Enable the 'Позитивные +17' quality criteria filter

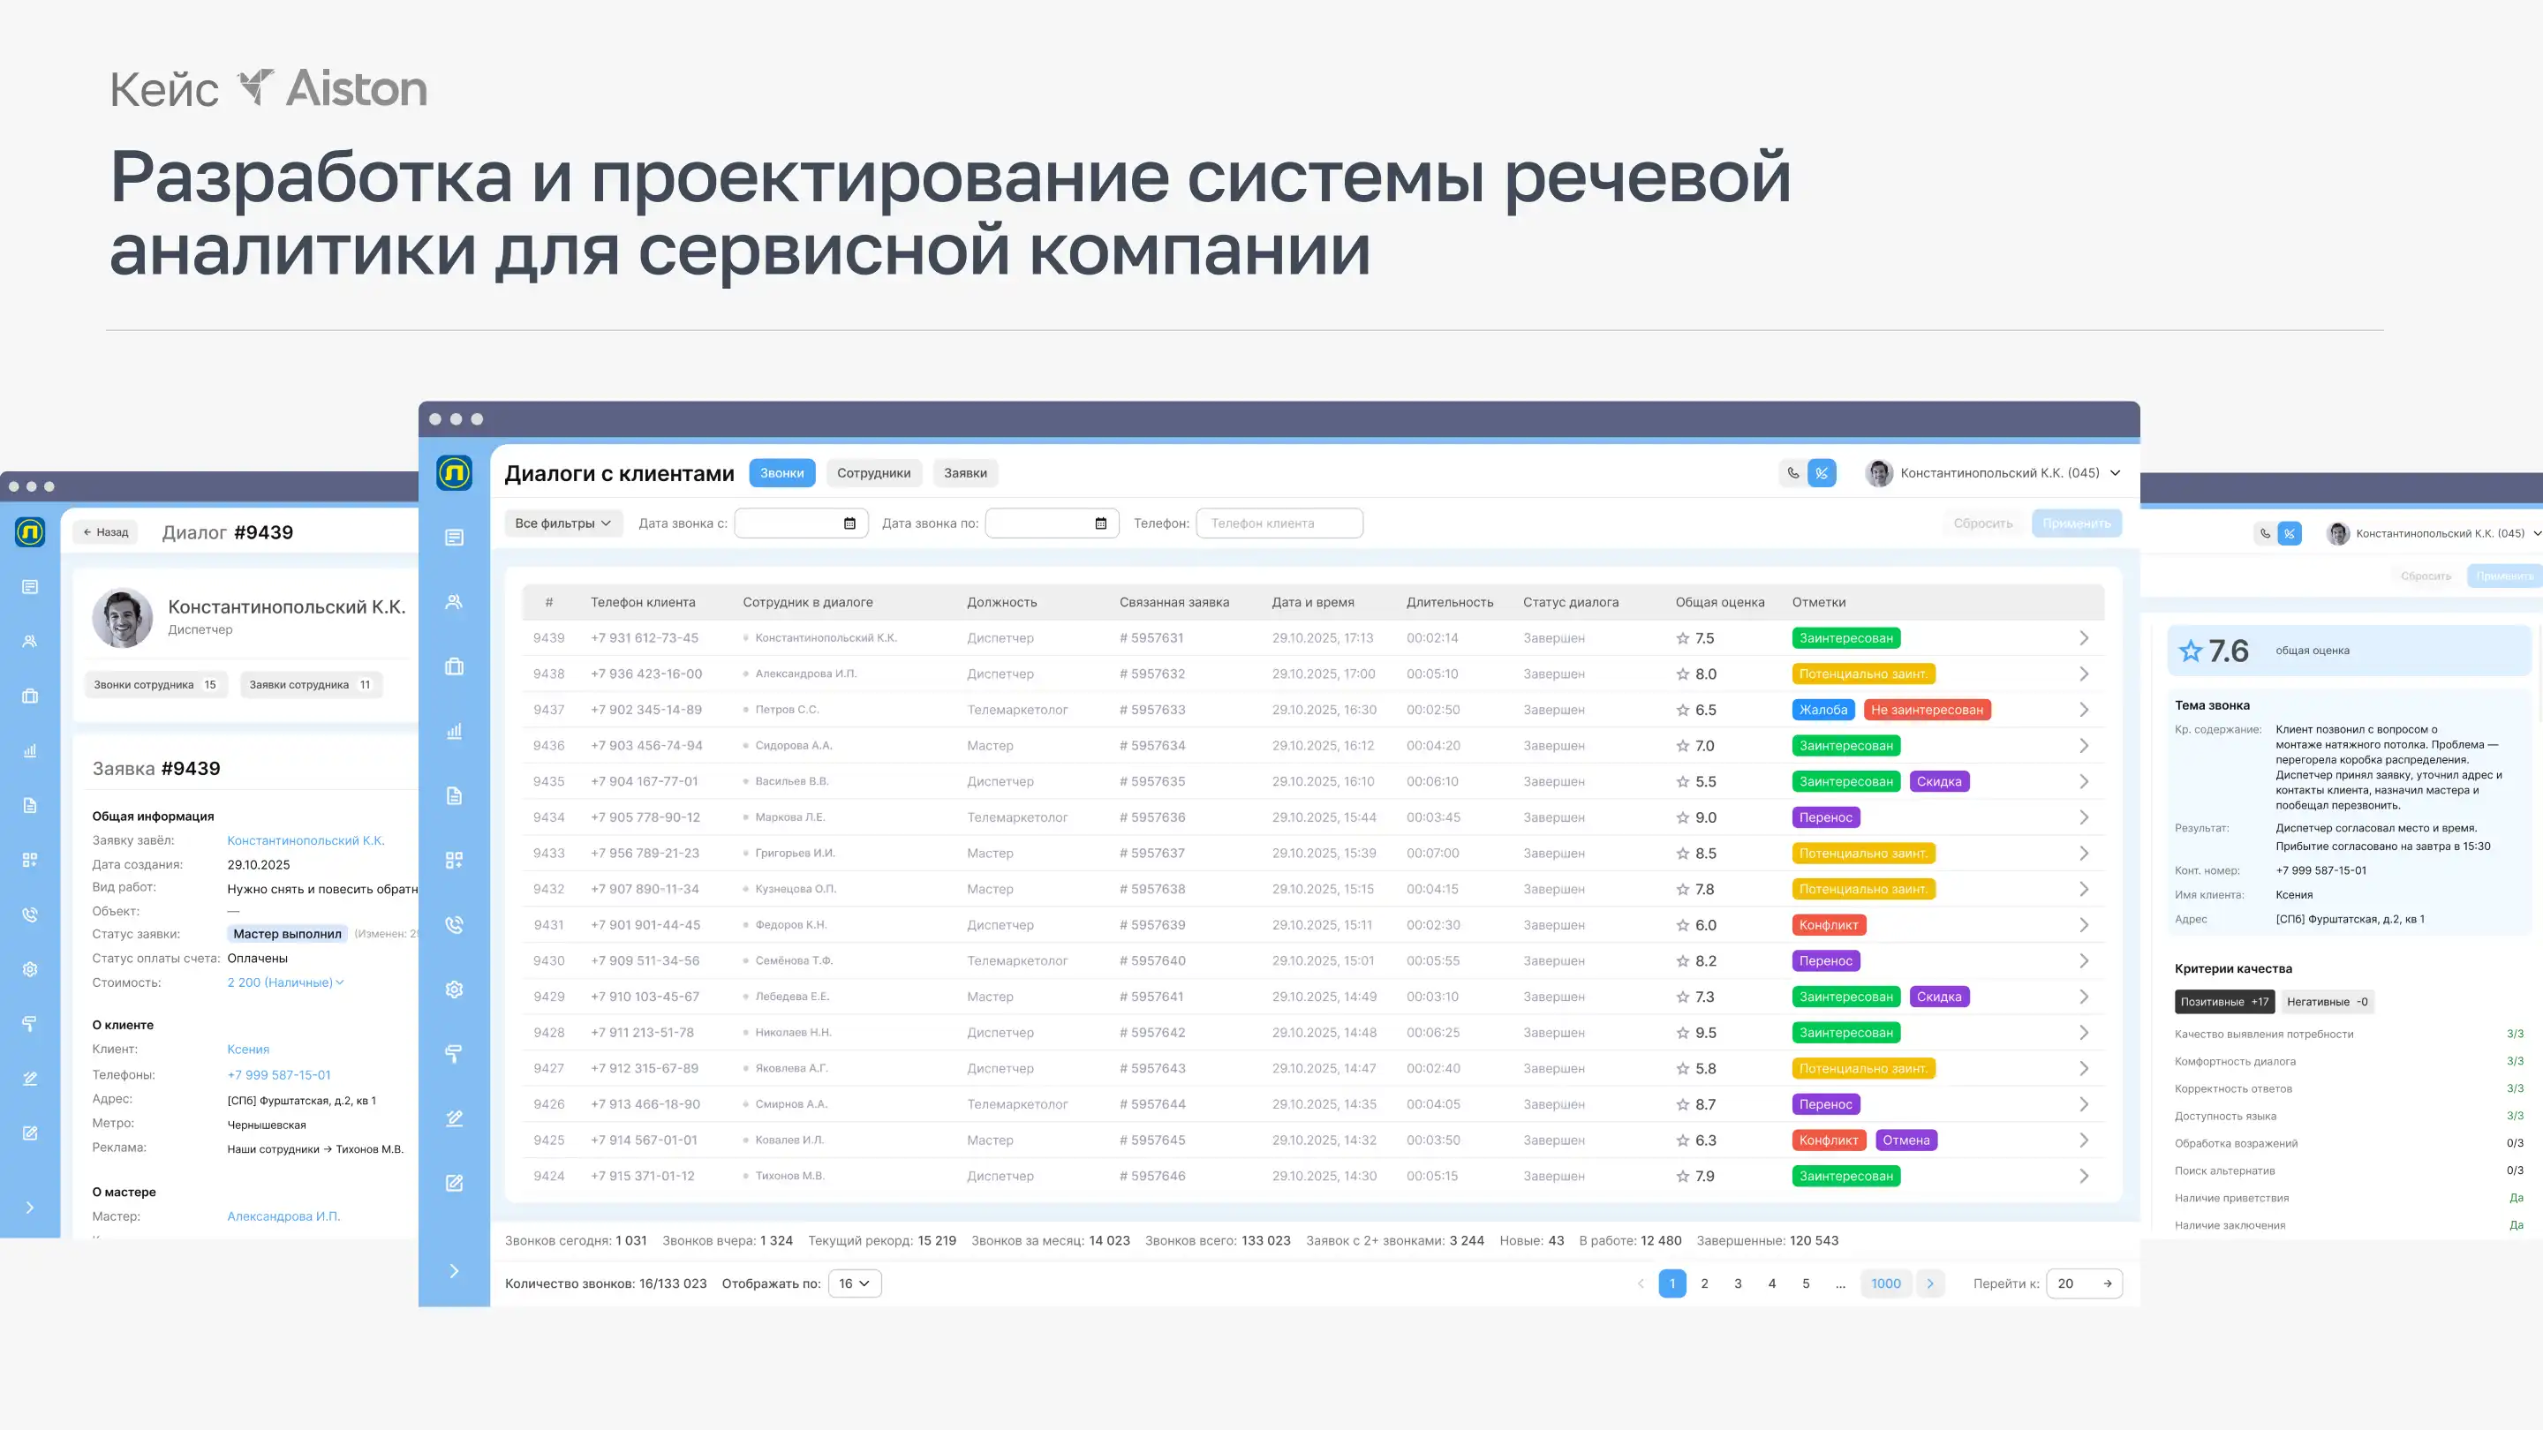point(2223,1002)
